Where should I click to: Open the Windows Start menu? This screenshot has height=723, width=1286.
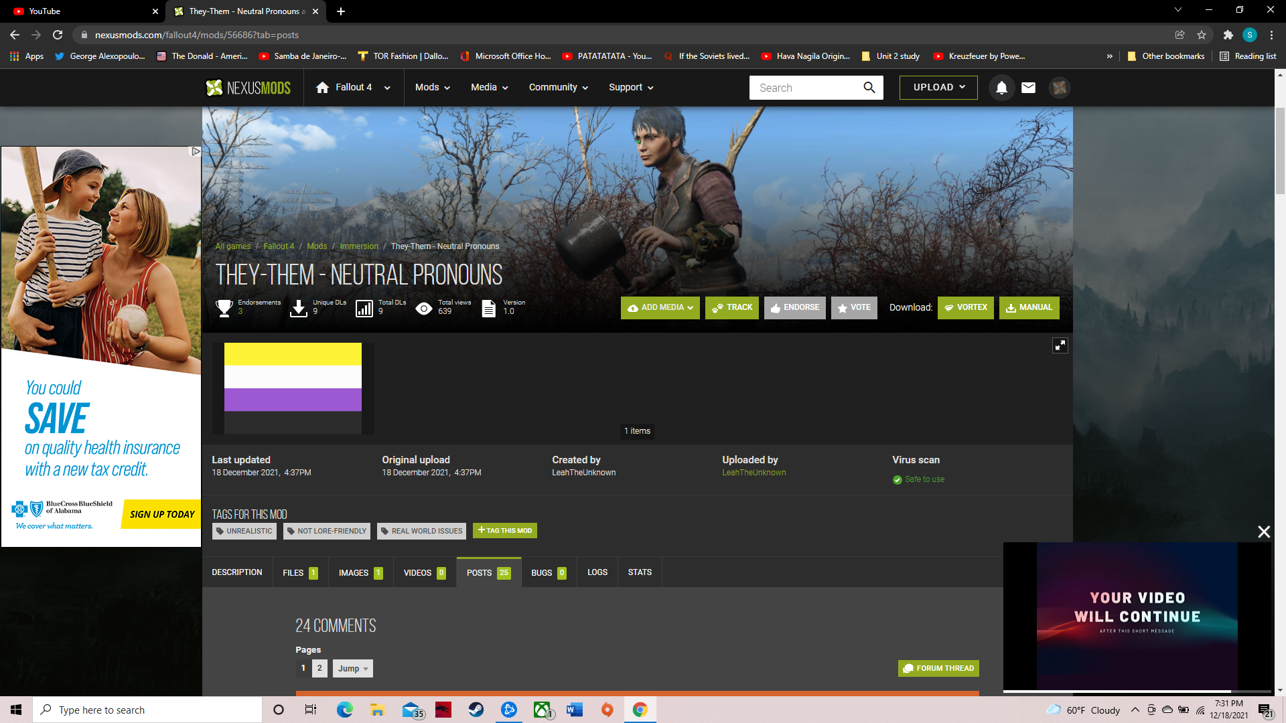[16, 710]
